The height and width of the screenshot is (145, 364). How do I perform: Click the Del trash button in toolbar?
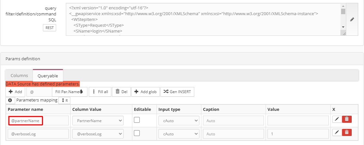click(121, 92)
